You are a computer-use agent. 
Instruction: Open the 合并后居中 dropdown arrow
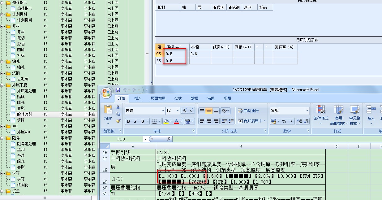coord(265,121)
